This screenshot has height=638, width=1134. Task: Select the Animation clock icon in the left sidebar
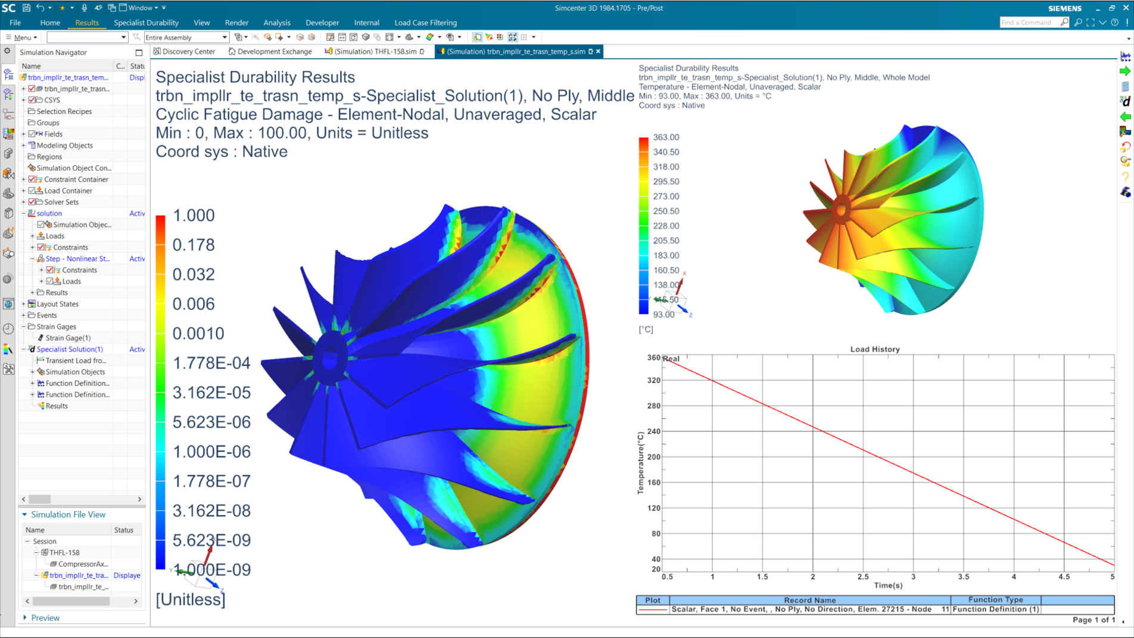(x=8, y=328)
